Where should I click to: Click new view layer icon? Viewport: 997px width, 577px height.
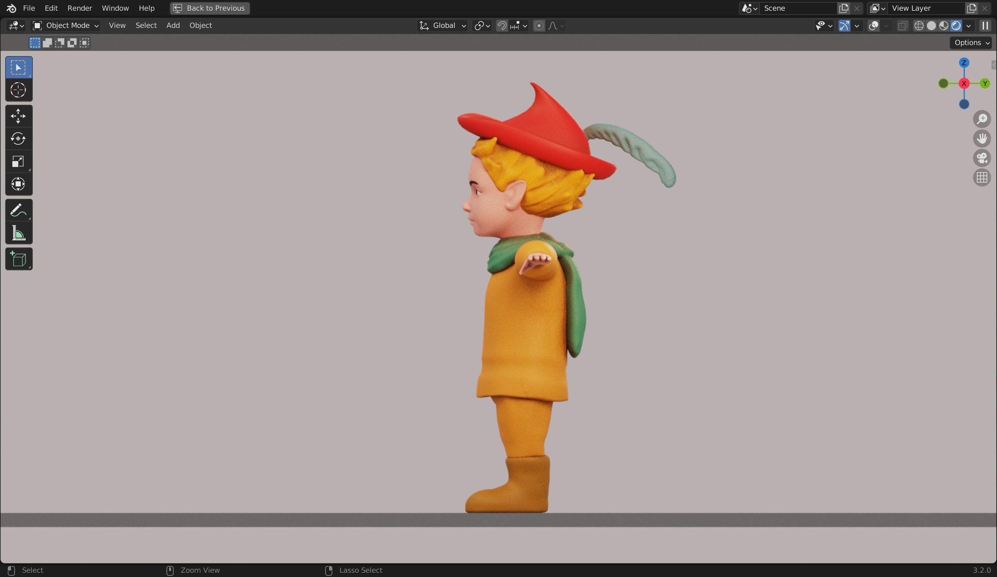971,8
